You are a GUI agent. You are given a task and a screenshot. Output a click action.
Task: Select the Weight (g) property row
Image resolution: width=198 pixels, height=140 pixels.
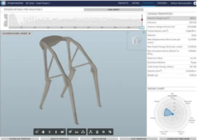(172, 75)
